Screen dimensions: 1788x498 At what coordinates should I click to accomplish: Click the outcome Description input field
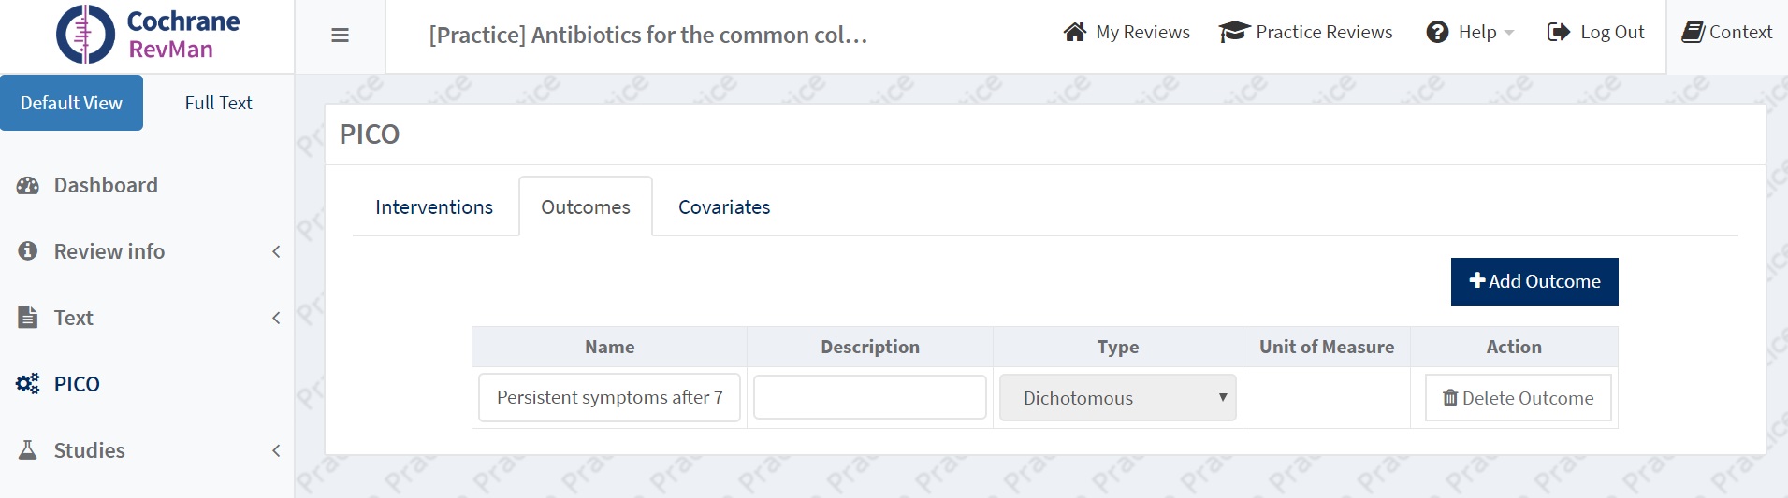pos(870,398)
